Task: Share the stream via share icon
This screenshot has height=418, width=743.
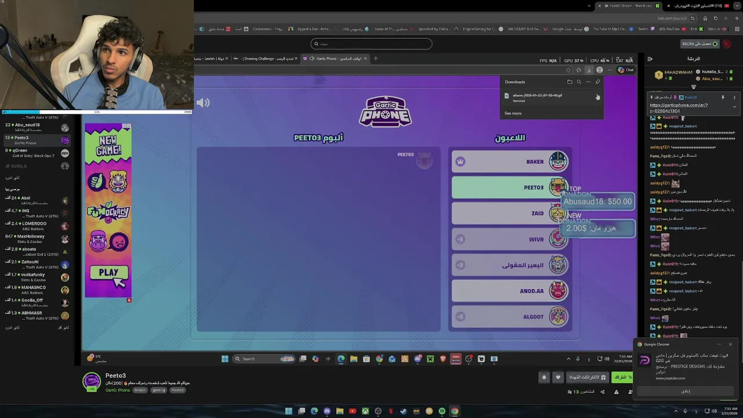Action: click(602, 392)
